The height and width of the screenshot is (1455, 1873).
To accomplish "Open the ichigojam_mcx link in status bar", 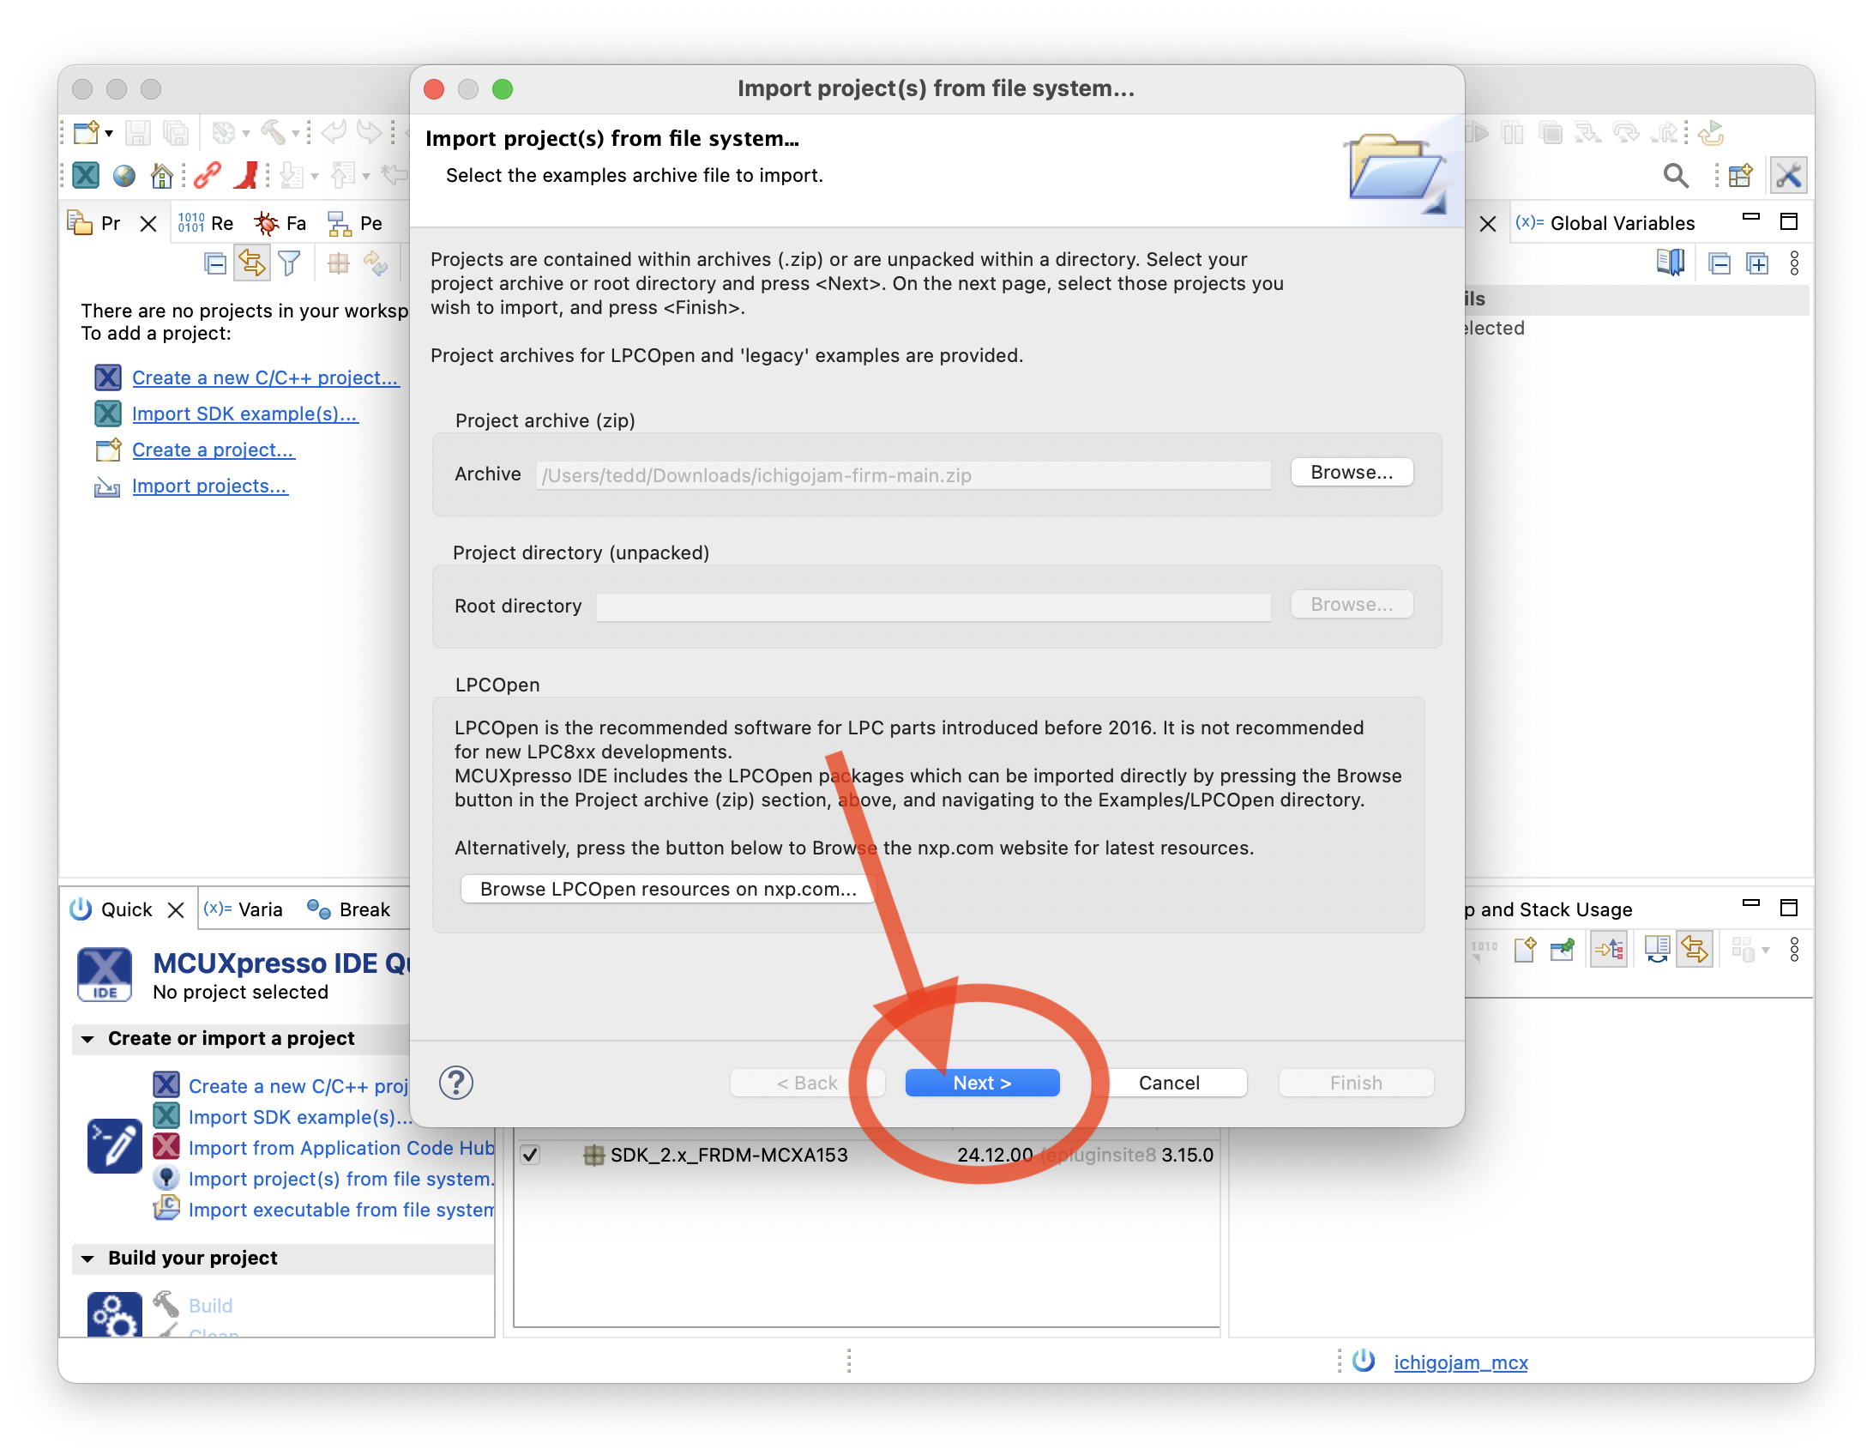I will pyautogui.click(x=1460, y=1362).
